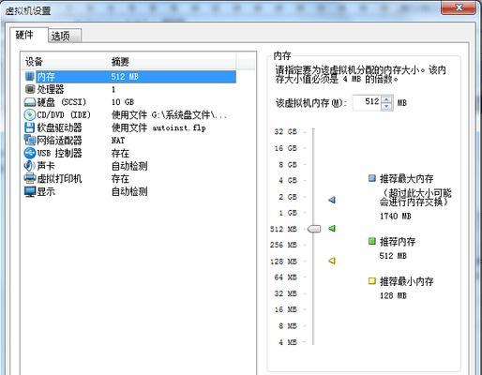Select the USB 控制器 row label
The width and height of the screenshot is (482, 375).
59,153
